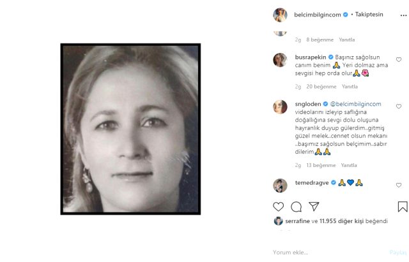The width and height of the screenshot is (409, 262).
Task: Click belcimbilgincom's profile picture in header
Action: pos(280,14)
